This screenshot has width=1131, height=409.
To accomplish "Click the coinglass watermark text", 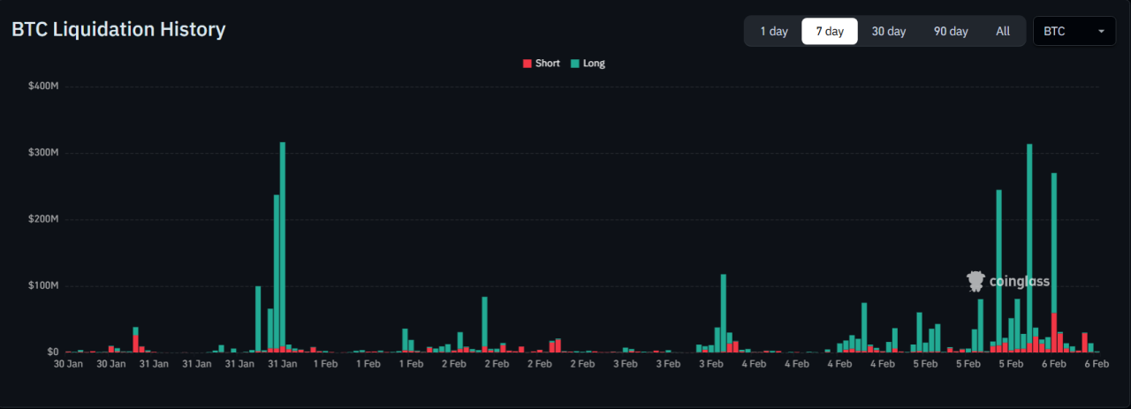I will point(1019,282).
